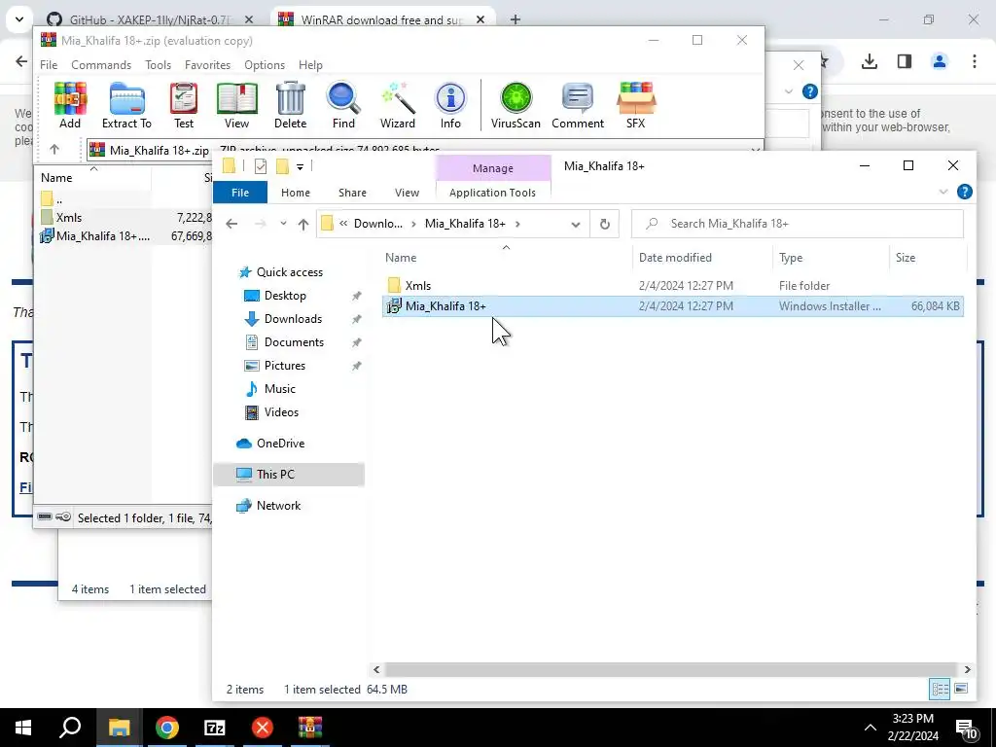Open WinRAR Options menu
This screenshot has width=996, height=747.
click(x=265, y=65)
